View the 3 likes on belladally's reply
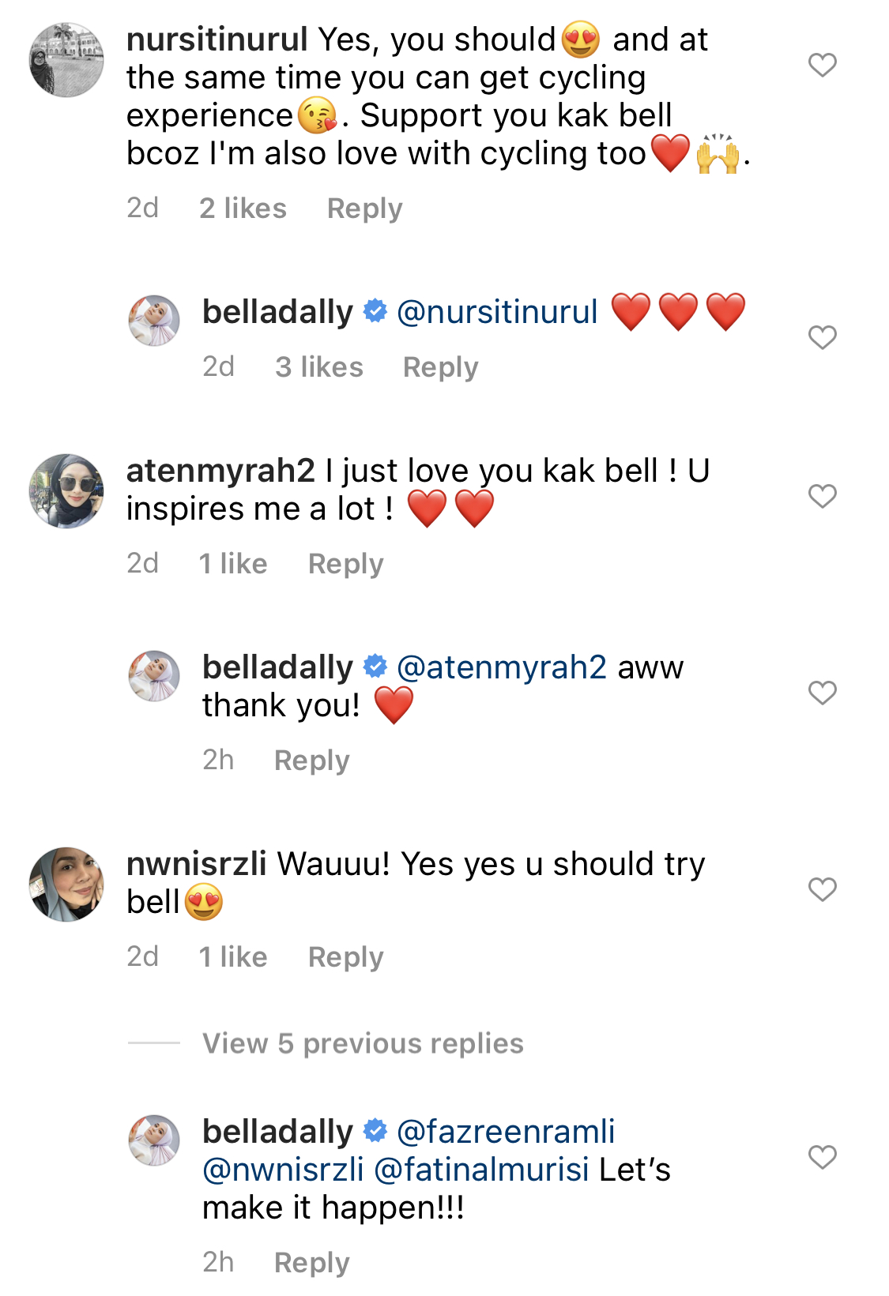 318,367
